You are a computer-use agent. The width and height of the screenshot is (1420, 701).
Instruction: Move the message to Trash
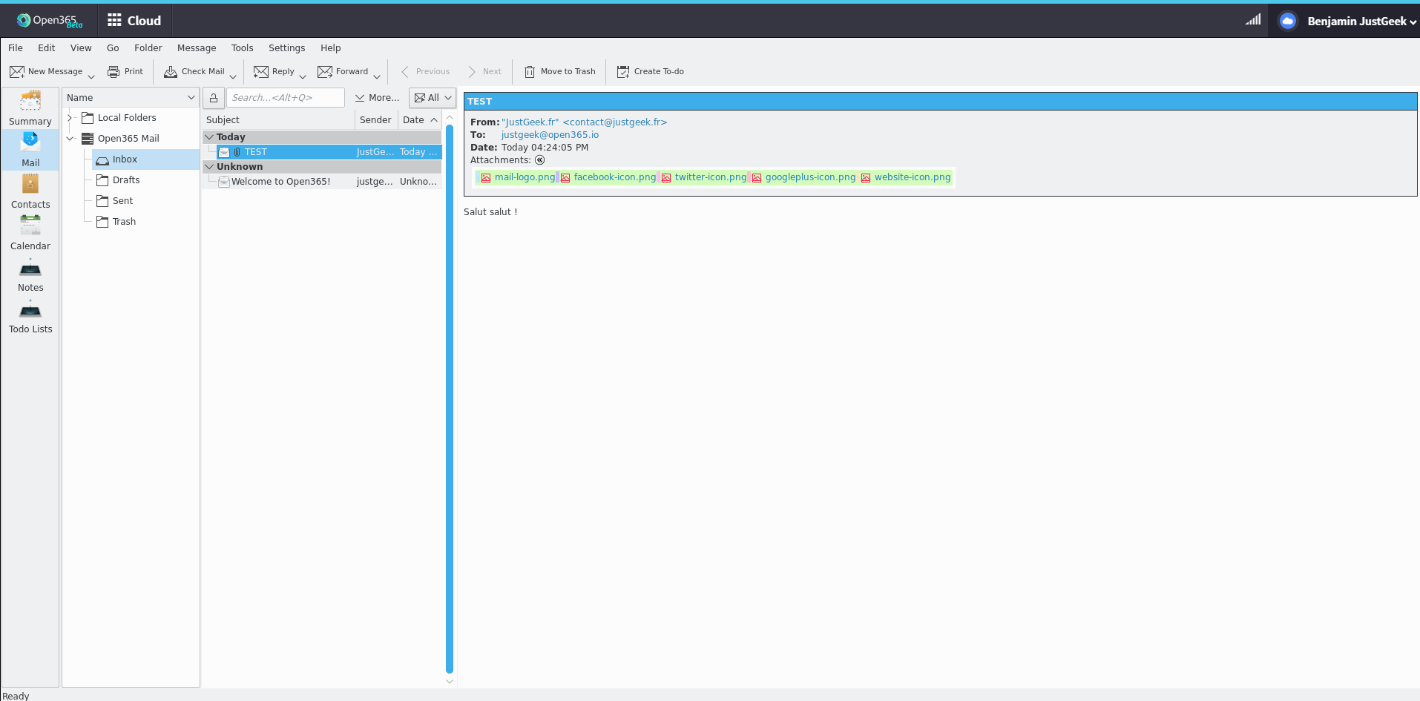(560, 71)
